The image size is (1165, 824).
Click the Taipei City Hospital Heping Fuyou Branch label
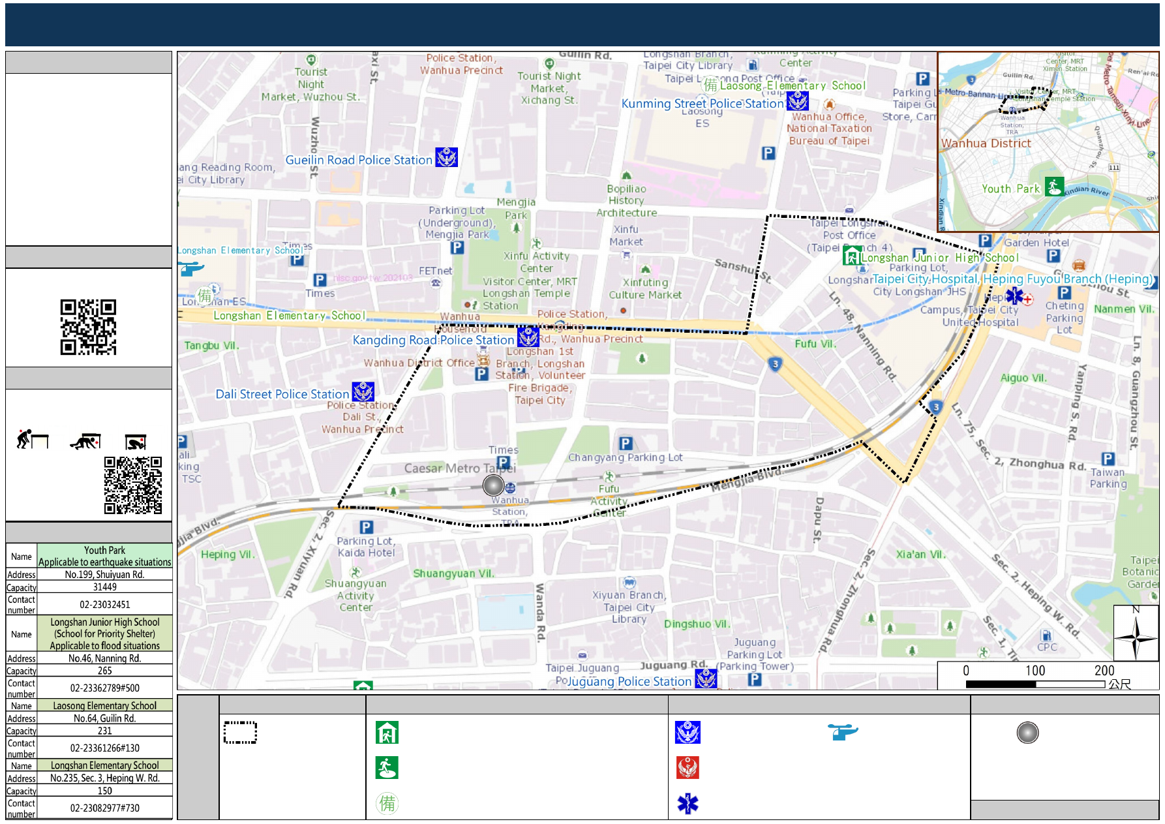coord(1014,279)
